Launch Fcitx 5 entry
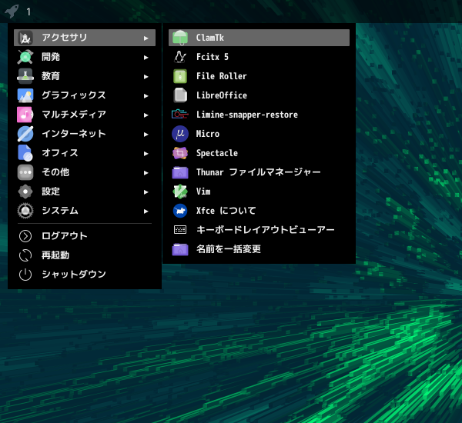Screen dimensions: 462x423 pos(259,57)
